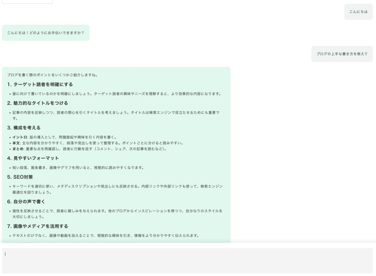
Task: Click heading '1. ターゲット読者を明確にする'
Action: click(40, 84)
